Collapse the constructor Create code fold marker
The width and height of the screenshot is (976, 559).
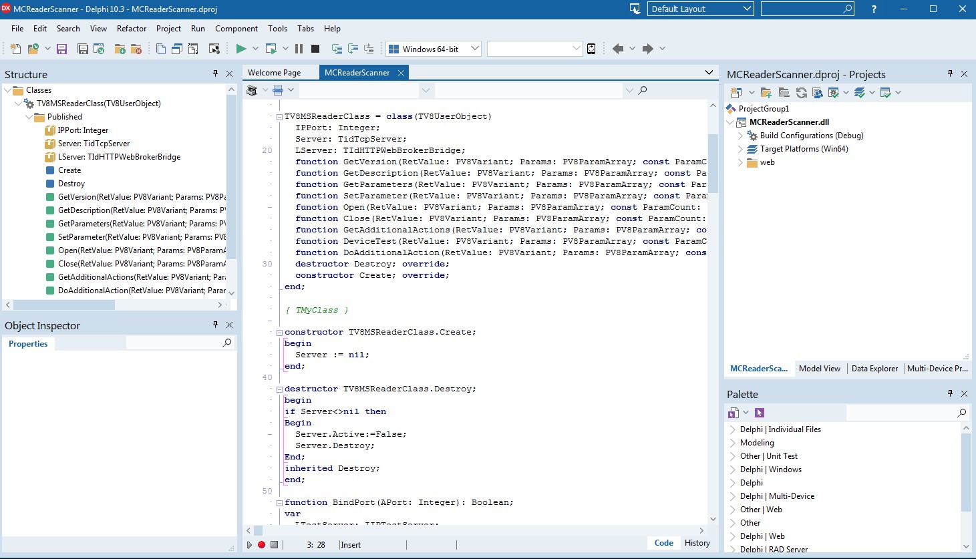coord(279,333)
